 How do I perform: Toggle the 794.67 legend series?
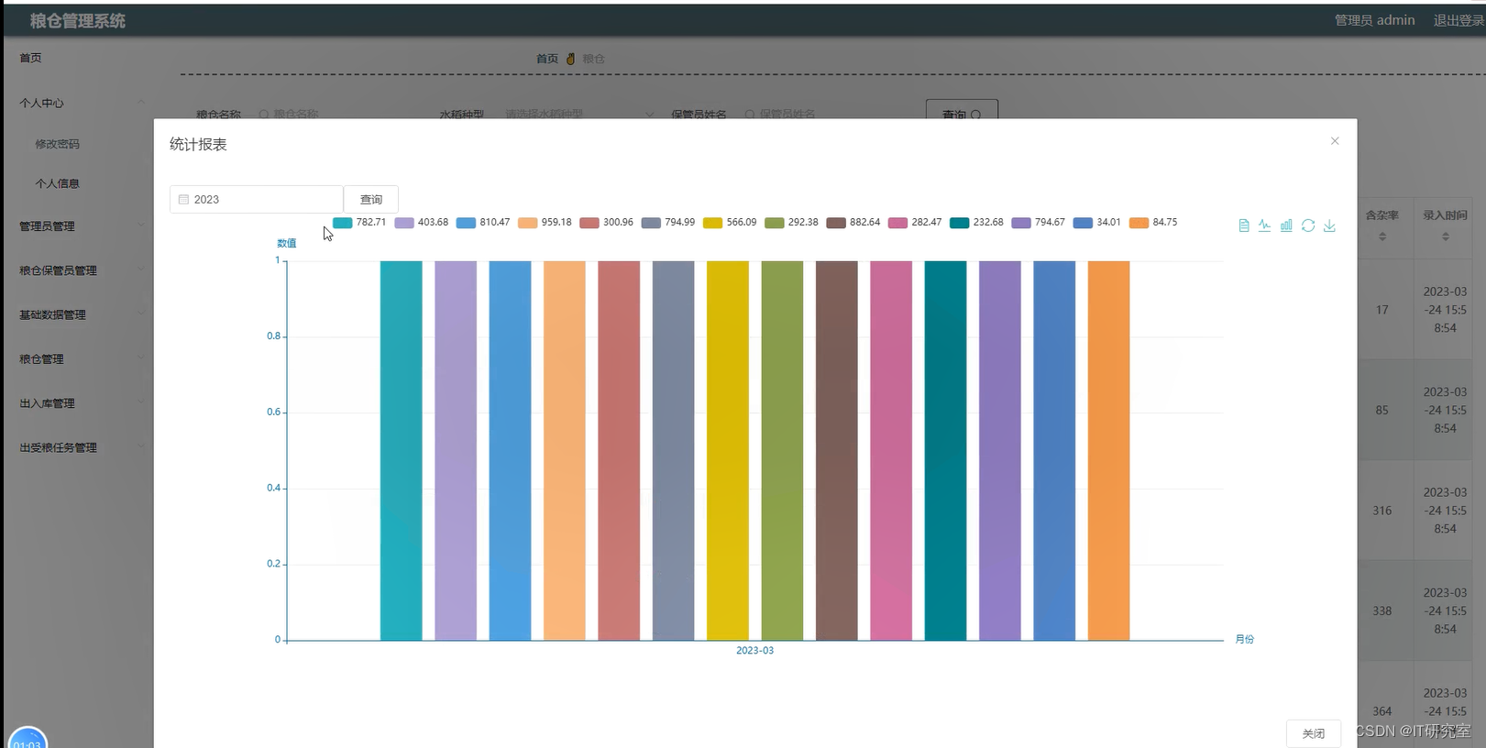[1039, 223]
